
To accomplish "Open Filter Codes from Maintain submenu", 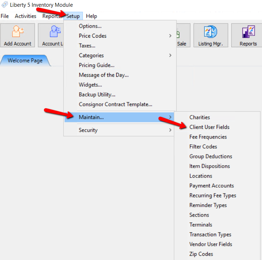I will coord(217,147).
